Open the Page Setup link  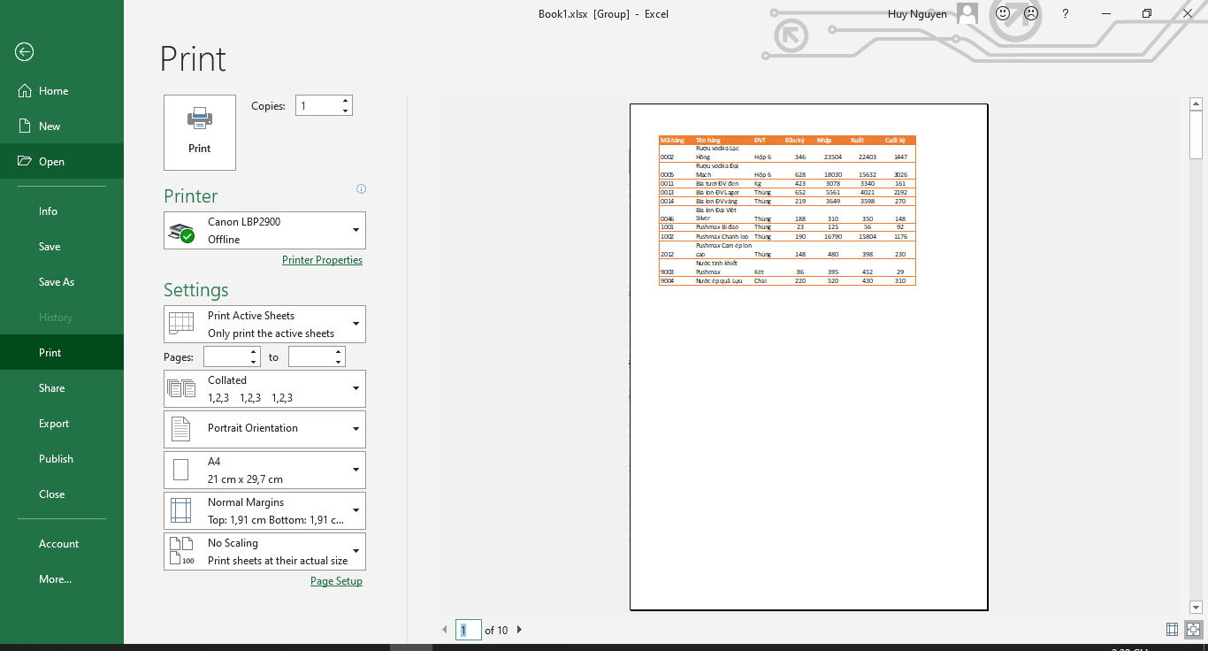pyautogui.click(x=336, y=581)
